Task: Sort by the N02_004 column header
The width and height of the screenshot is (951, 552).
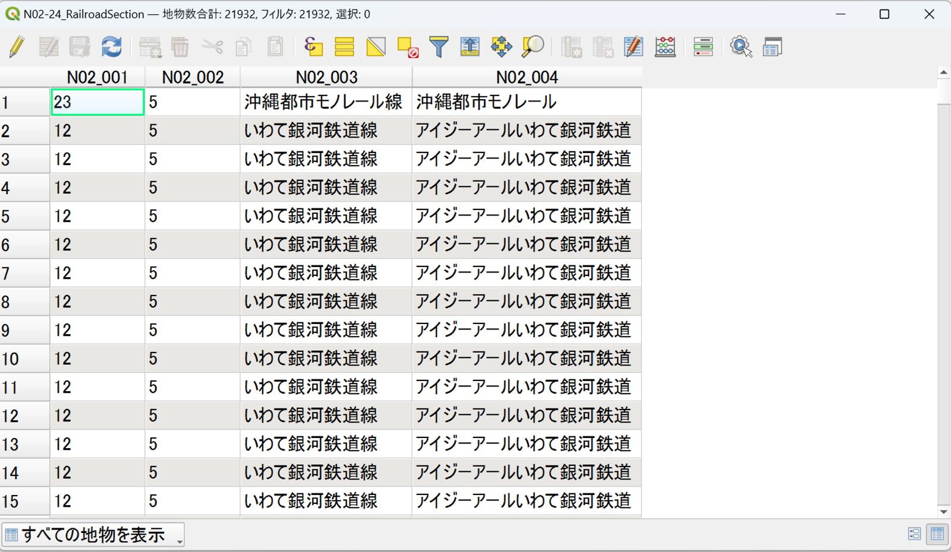Action: click(x=527, y=77)
